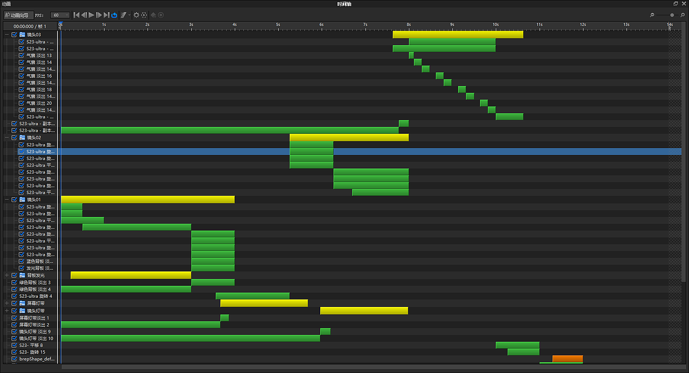Screen dimensions: 689x373
Task: Click the 00:00:000 / 帧 1 time field
Action: (30, 26)
